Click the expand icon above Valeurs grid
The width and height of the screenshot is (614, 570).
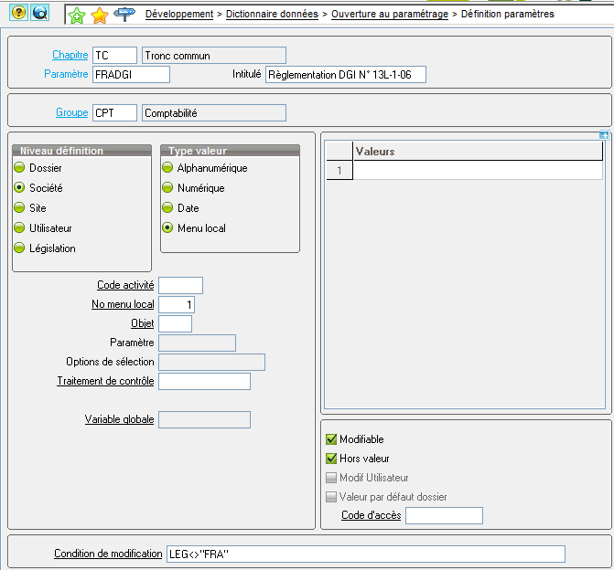pos(603,135)
